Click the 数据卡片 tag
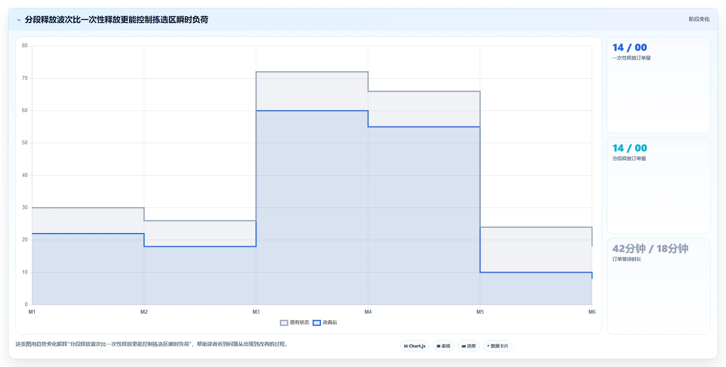Image resolution: width=726 pixels, height=367 pixels. point(498,346)
